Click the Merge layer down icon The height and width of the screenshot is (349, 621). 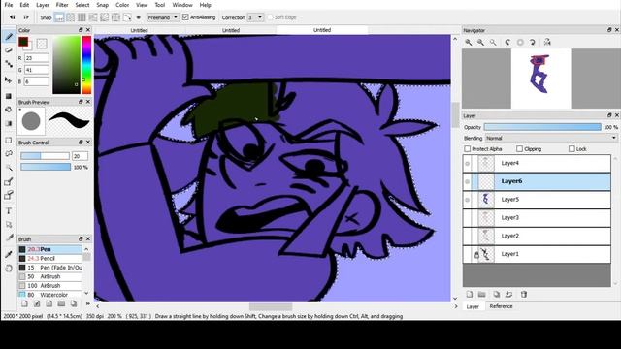(508, 294)
